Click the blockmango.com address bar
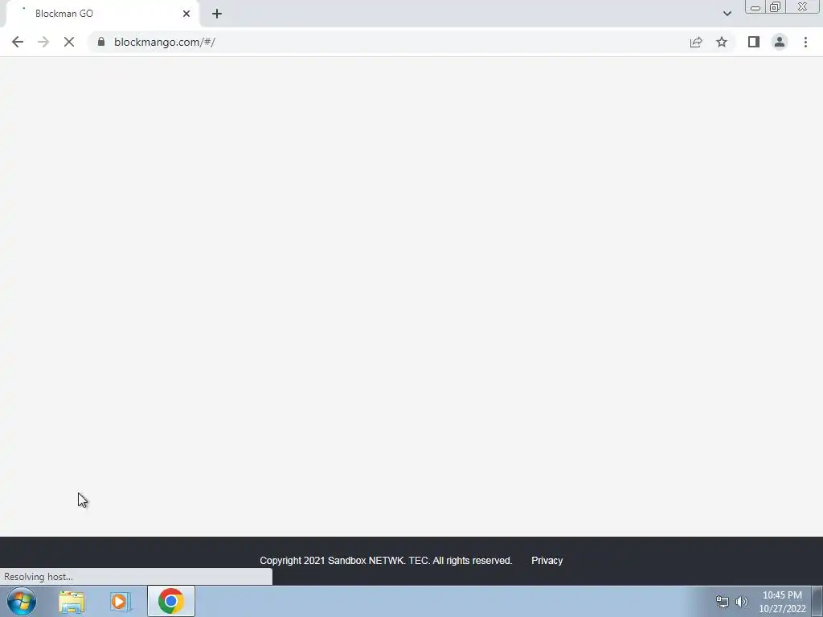 (388, 42)
